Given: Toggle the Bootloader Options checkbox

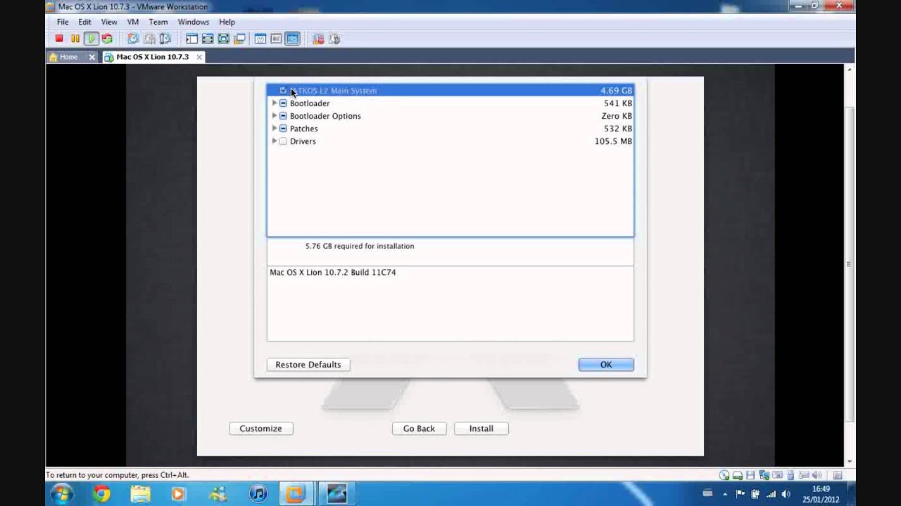Looking at the screenshot, I should point(283,116).
